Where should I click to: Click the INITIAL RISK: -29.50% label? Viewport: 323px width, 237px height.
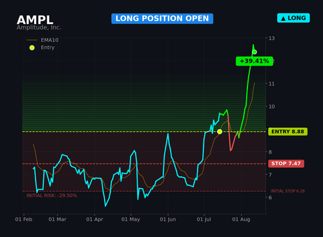tap(52, 196)
